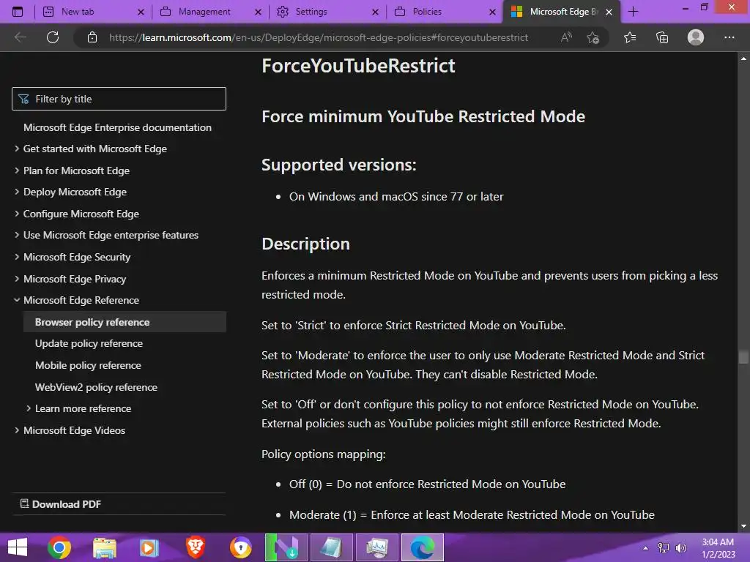Viewport: 750px width, 562px height.
Task: Select Browser policy reference item
Action: point(125,322)
